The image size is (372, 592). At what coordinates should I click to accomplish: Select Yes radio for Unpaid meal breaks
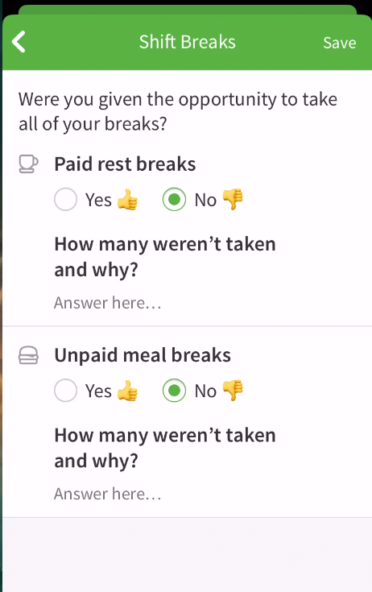point(66,390)
